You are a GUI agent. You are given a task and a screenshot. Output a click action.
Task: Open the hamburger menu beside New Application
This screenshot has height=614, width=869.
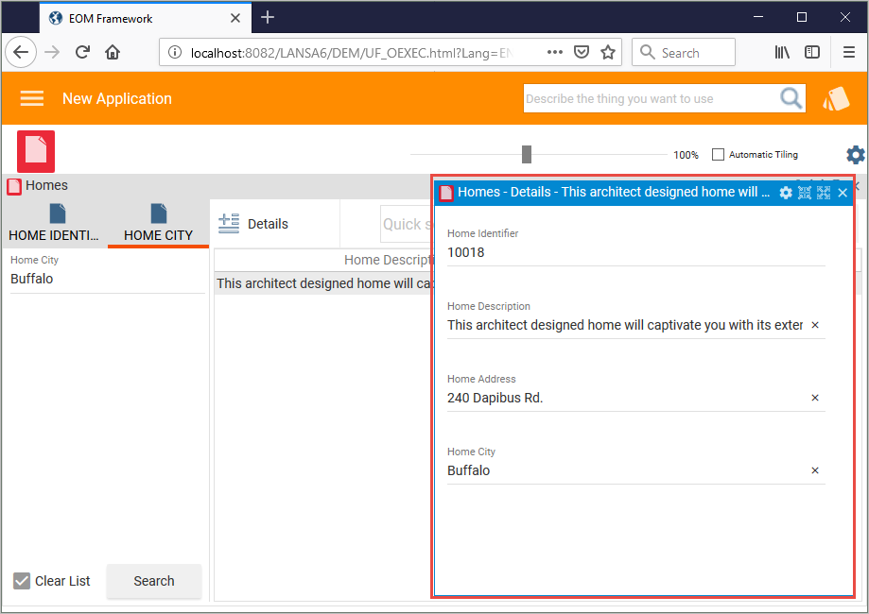pyautogui.click(x=32, y=99)
